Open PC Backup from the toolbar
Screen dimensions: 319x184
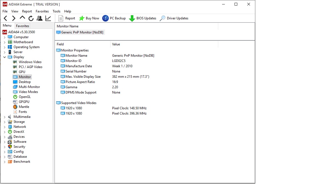pyautogui.click(x=114, y=18)
